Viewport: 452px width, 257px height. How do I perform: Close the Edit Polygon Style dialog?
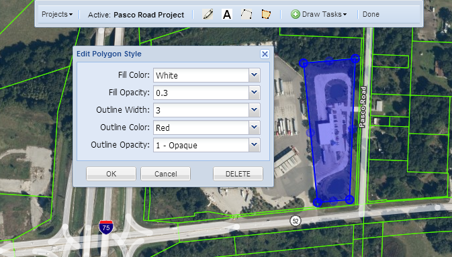[x=265, y=54]
